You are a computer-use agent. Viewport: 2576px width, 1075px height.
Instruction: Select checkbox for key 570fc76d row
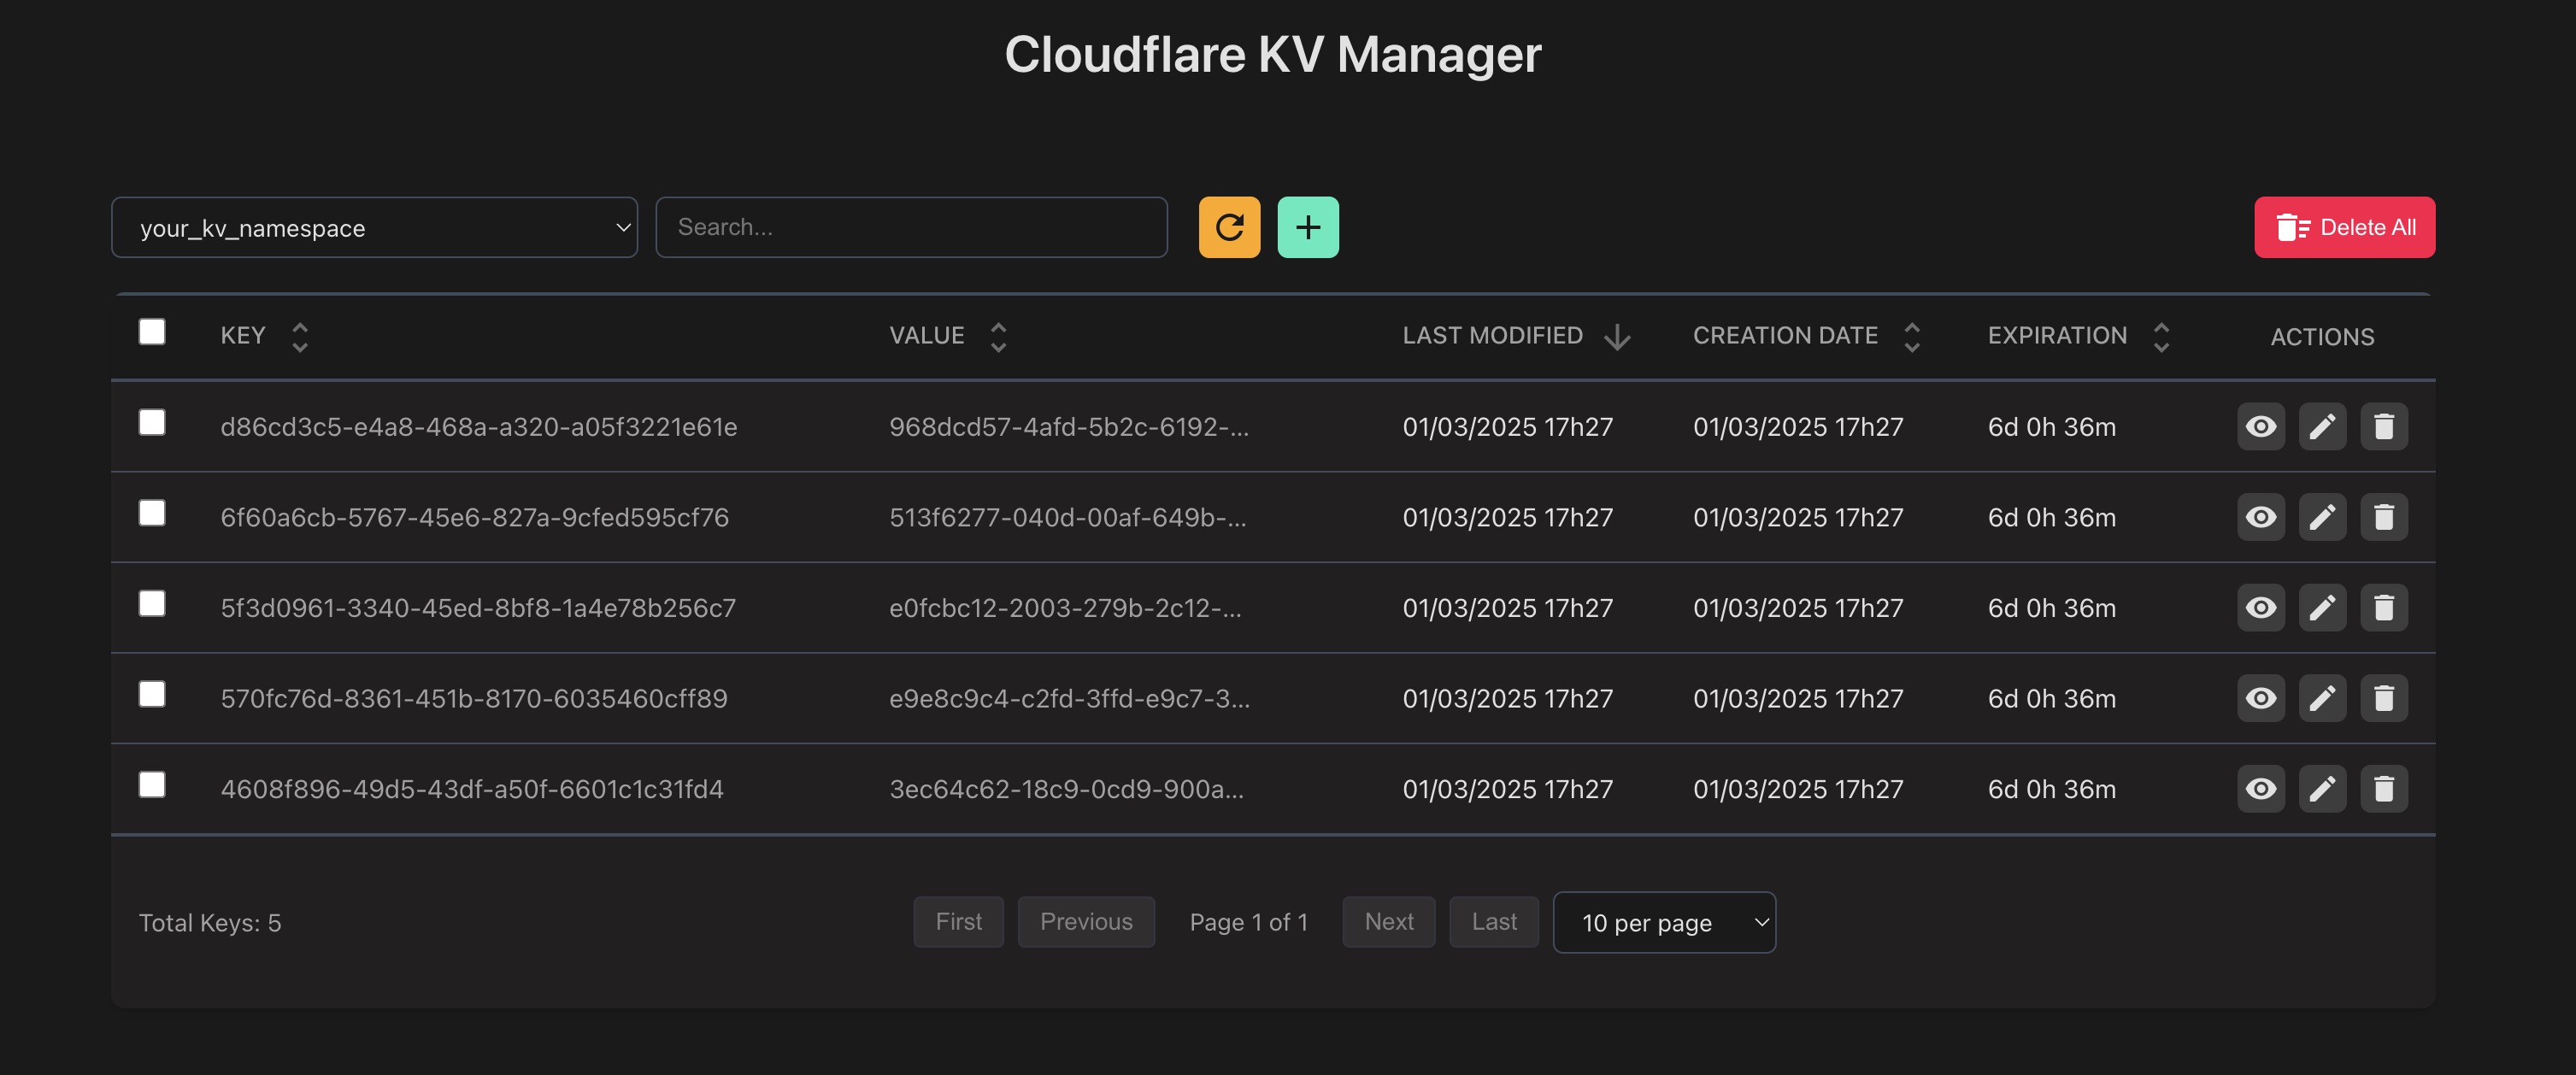pos(152,694)
